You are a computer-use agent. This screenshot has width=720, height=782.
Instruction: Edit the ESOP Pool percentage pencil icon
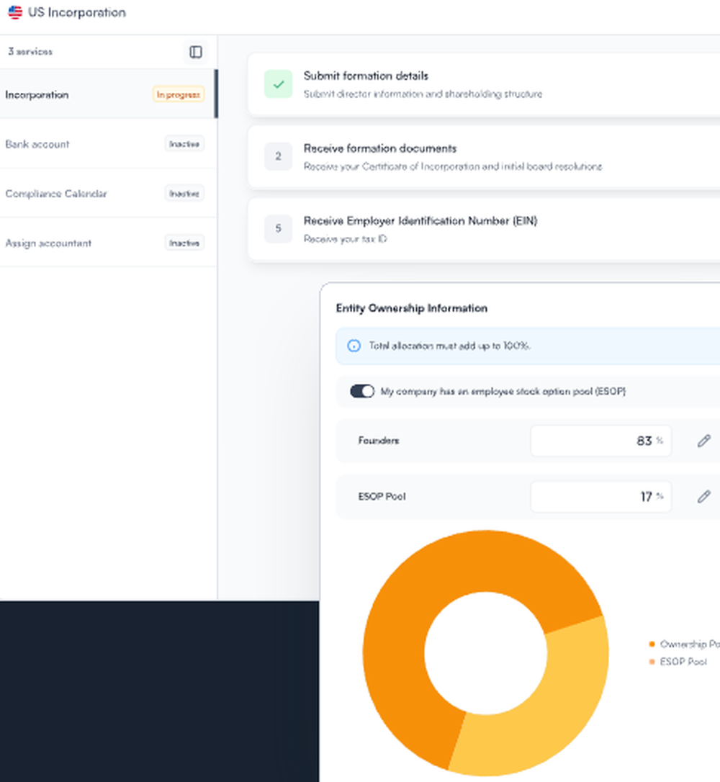pyautogui.click(x=703, y=497)
